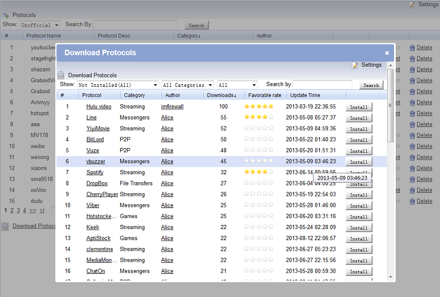
Task: Click Search button in Download Protocols dialog
Action: [371, 85]
